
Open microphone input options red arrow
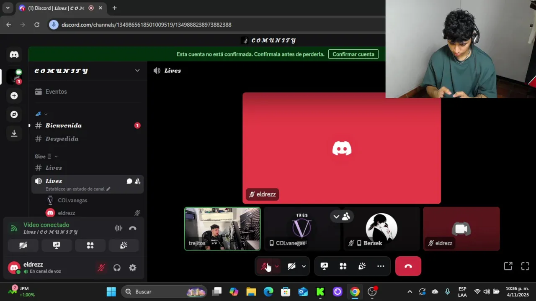tap(276, 266)
